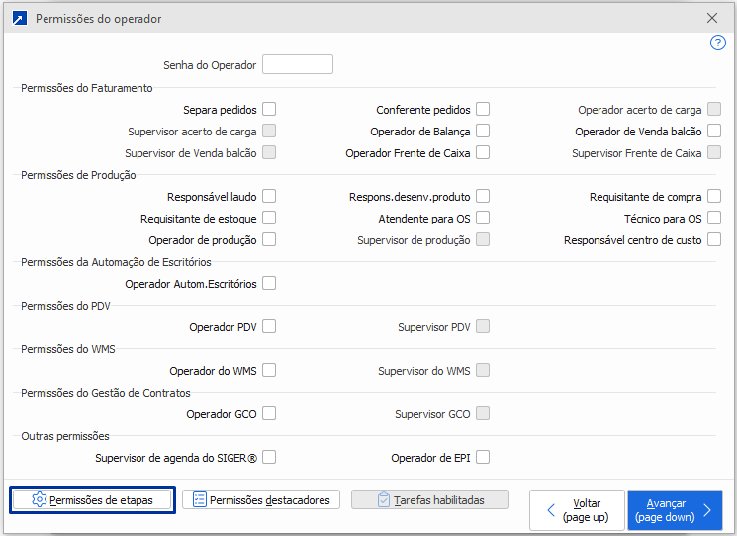Image resolution: width=737 pixels, height=536 pixels.
Task: Check the Operador de EPI checkbox
Action: click(x=483, y=458)
